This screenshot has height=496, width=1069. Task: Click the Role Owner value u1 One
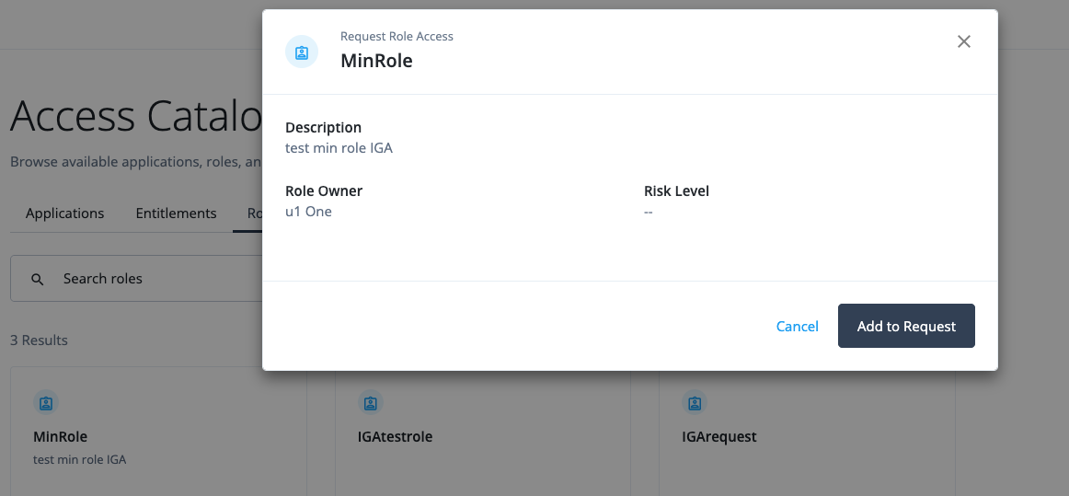click(308, 212)
